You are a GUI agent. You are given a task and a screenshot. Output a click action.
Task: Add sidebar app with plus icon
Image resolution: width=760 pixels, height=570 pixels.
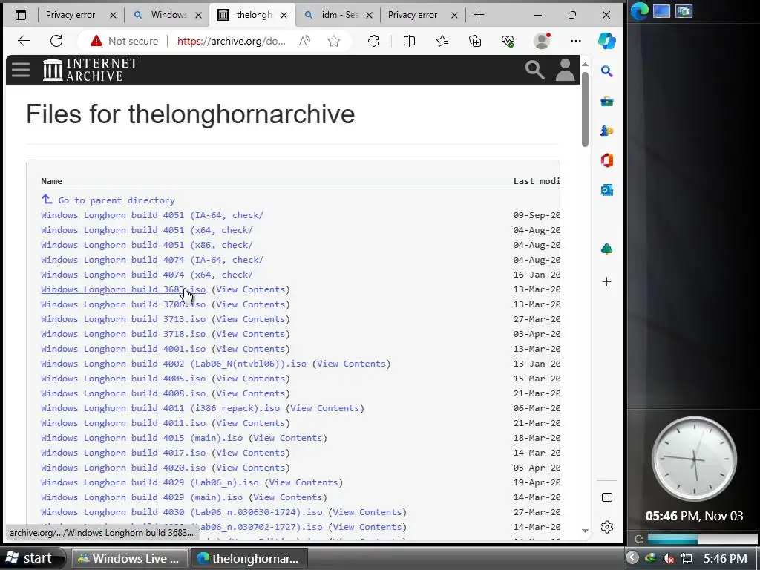(607, 281)
